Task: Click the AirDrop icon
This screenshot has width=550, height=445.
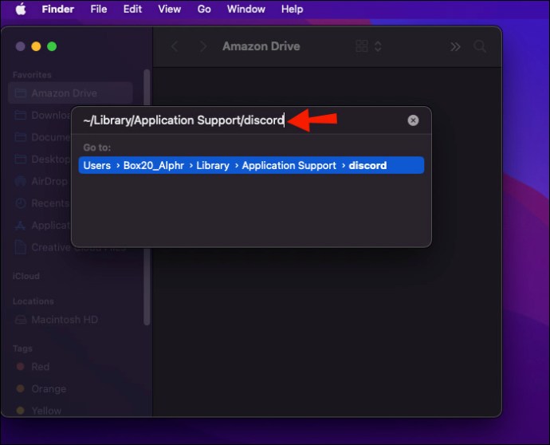Action: pos(21,181)
